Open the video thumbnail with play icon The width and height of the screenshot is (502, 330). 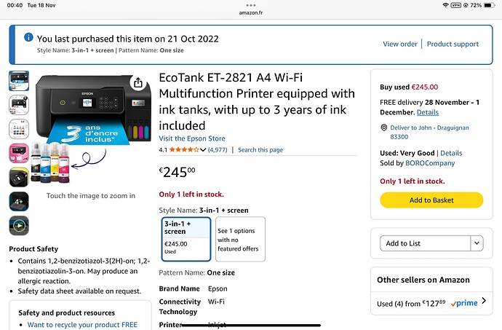click(x=19, y=225)
